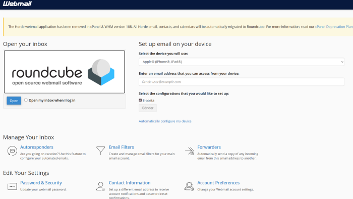The width and height of the screenshot is (353, 199).
Task: Click the Contact Information person icon
Action: point(100,186)
